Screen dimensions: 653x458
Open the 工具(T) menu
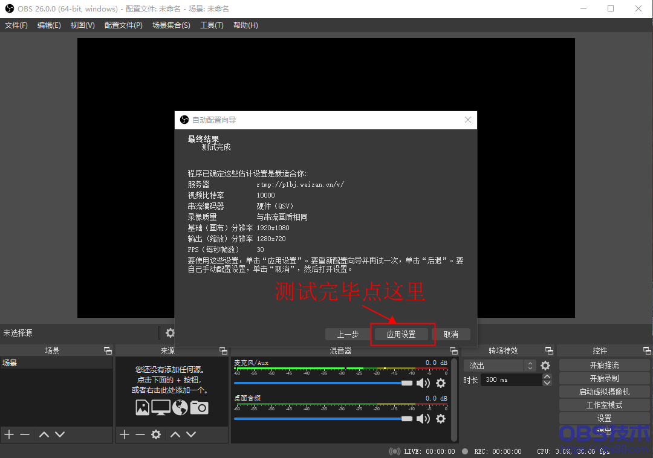pos(212,25)
